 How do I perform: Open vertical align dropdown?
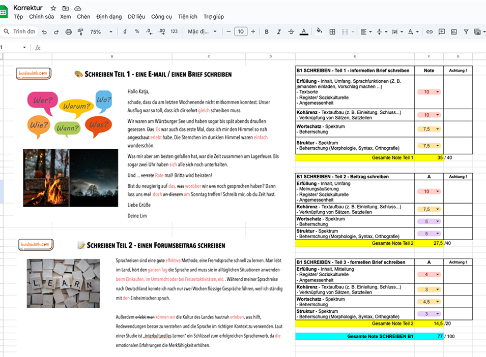382,31
